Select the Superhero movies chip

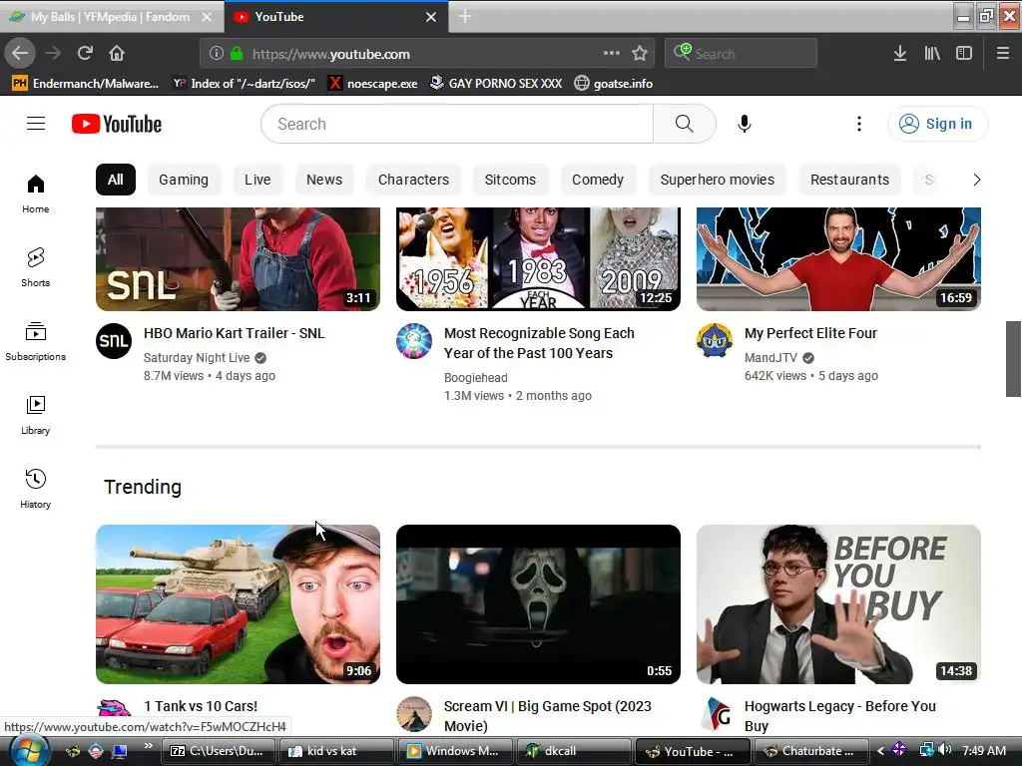pyautogui.click(x=717, y=180)
